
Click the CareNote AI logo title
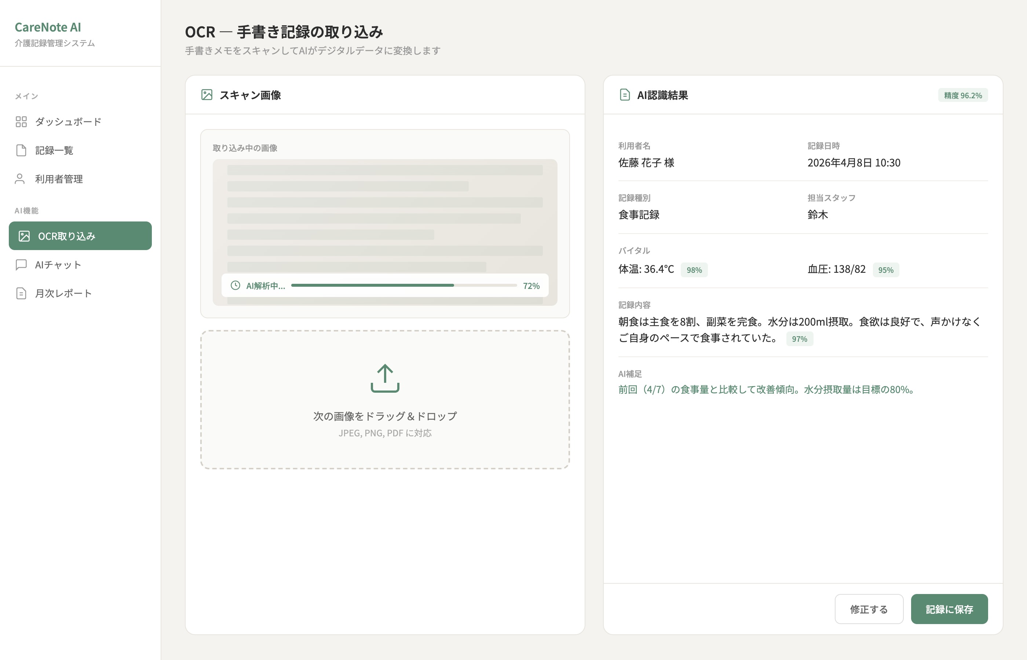click(x=48, y=27)
